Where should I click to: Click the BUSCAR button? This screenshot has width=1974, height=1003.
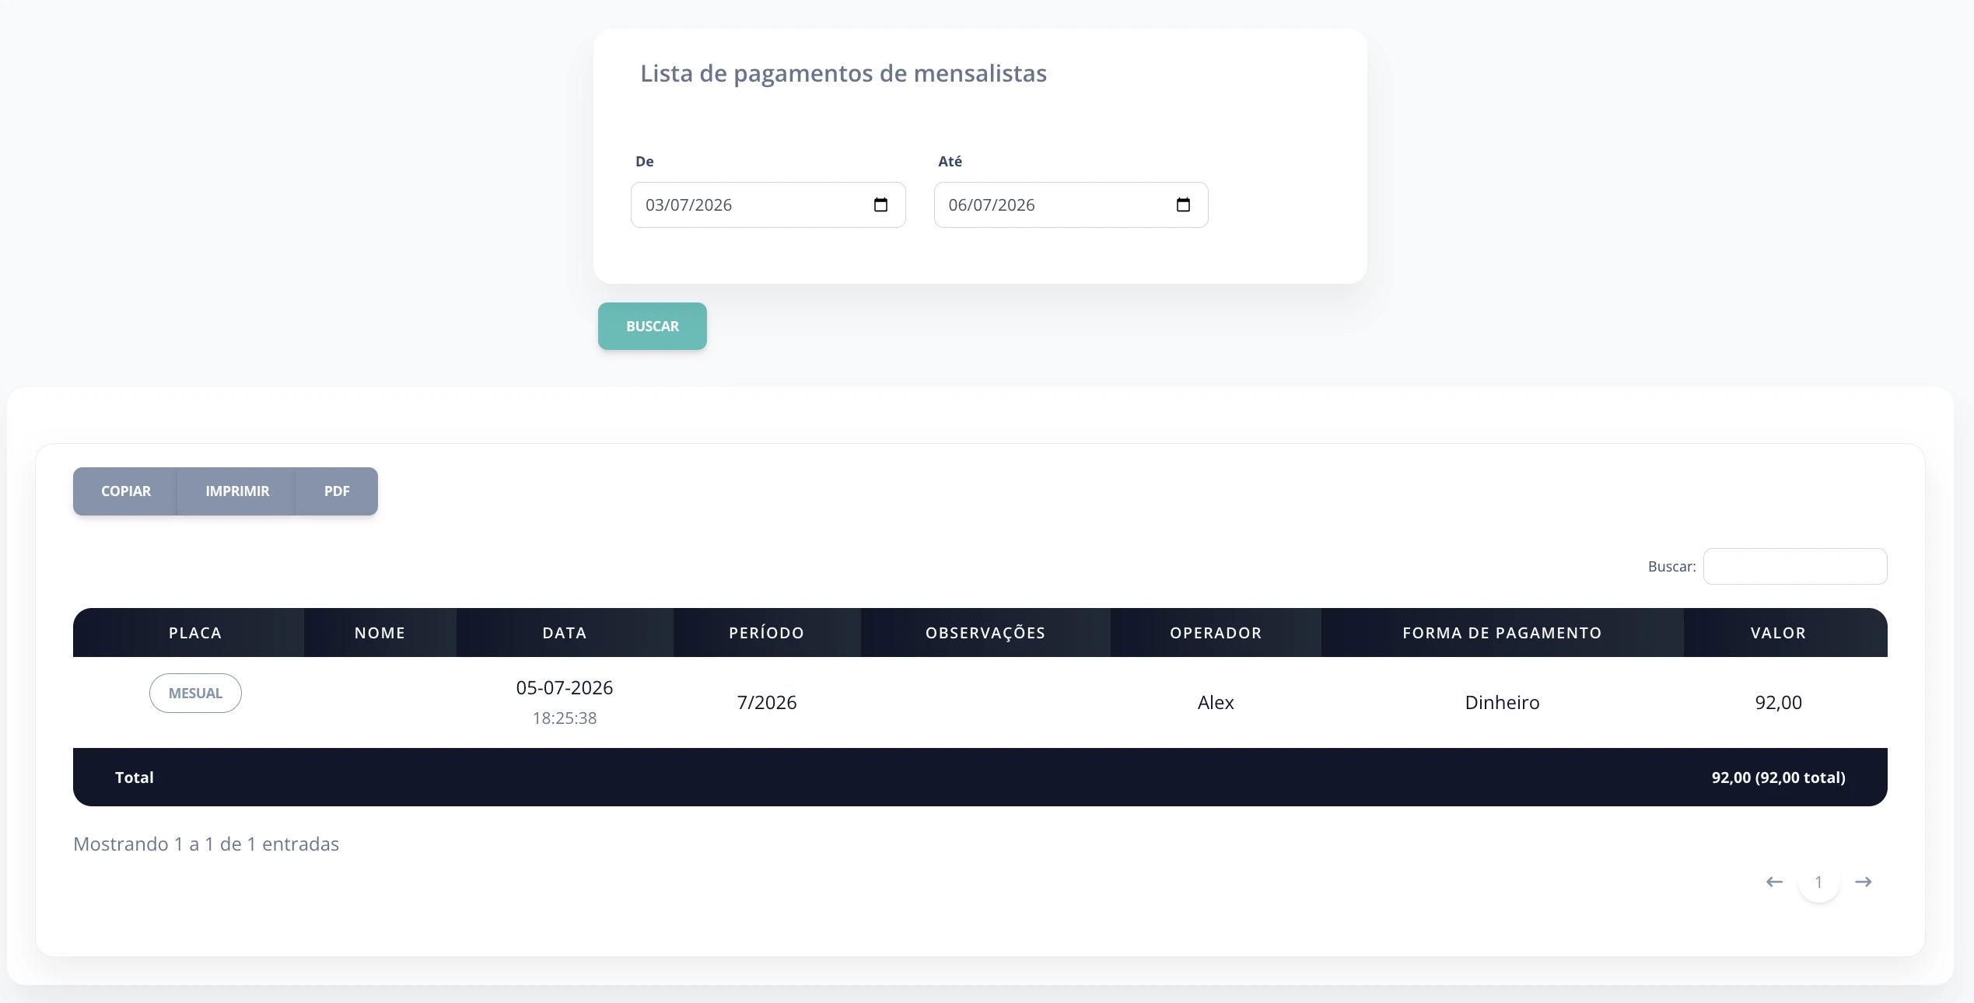pyautogui.click(x=653, y=326)
